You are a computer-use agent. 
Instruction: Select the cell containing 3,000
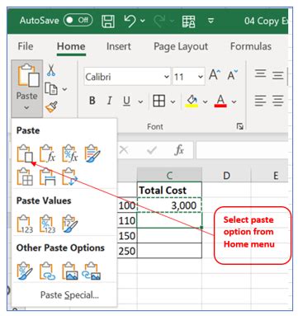pos(169,205)
